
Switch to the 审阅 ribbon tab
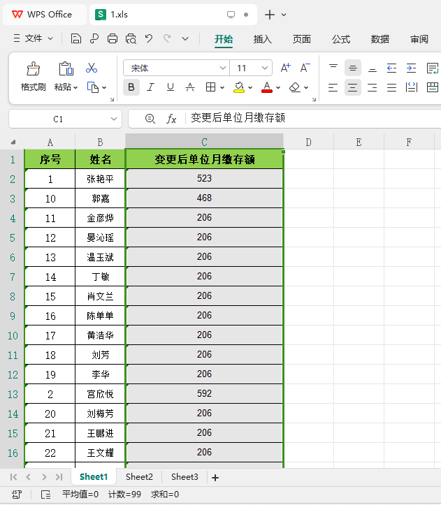tap(419, 39)
